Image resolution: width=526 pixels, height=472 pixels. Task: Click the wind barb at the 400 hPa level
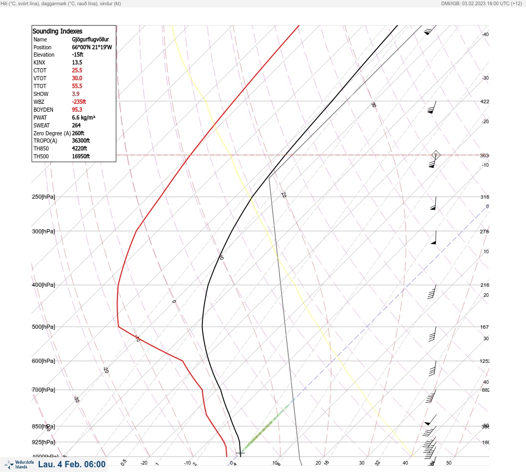[x=432, y=292]
